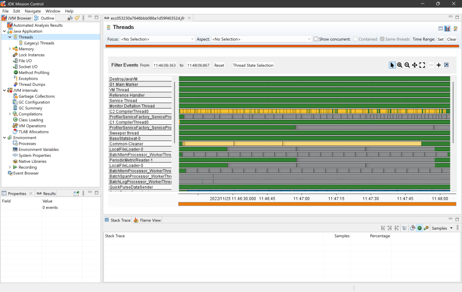Enable the Show concurrent checkbox

[x=316, y=39]
